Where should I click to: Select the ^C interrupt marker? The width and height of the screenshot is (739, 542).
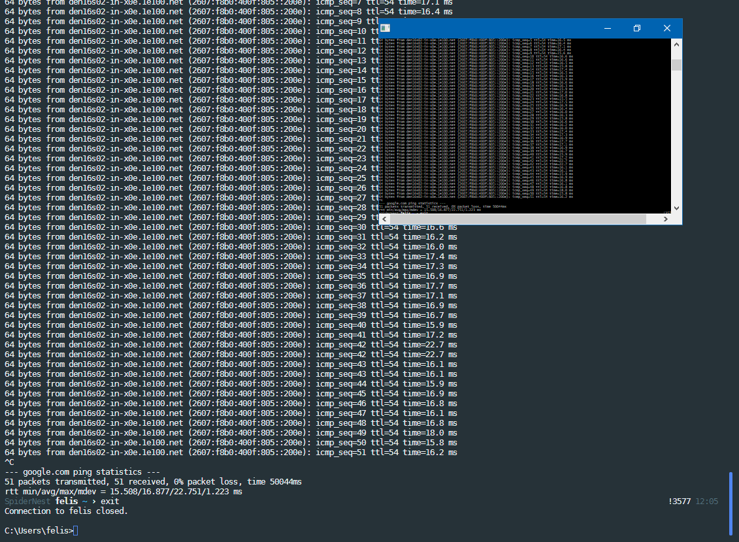pos(7,462)
